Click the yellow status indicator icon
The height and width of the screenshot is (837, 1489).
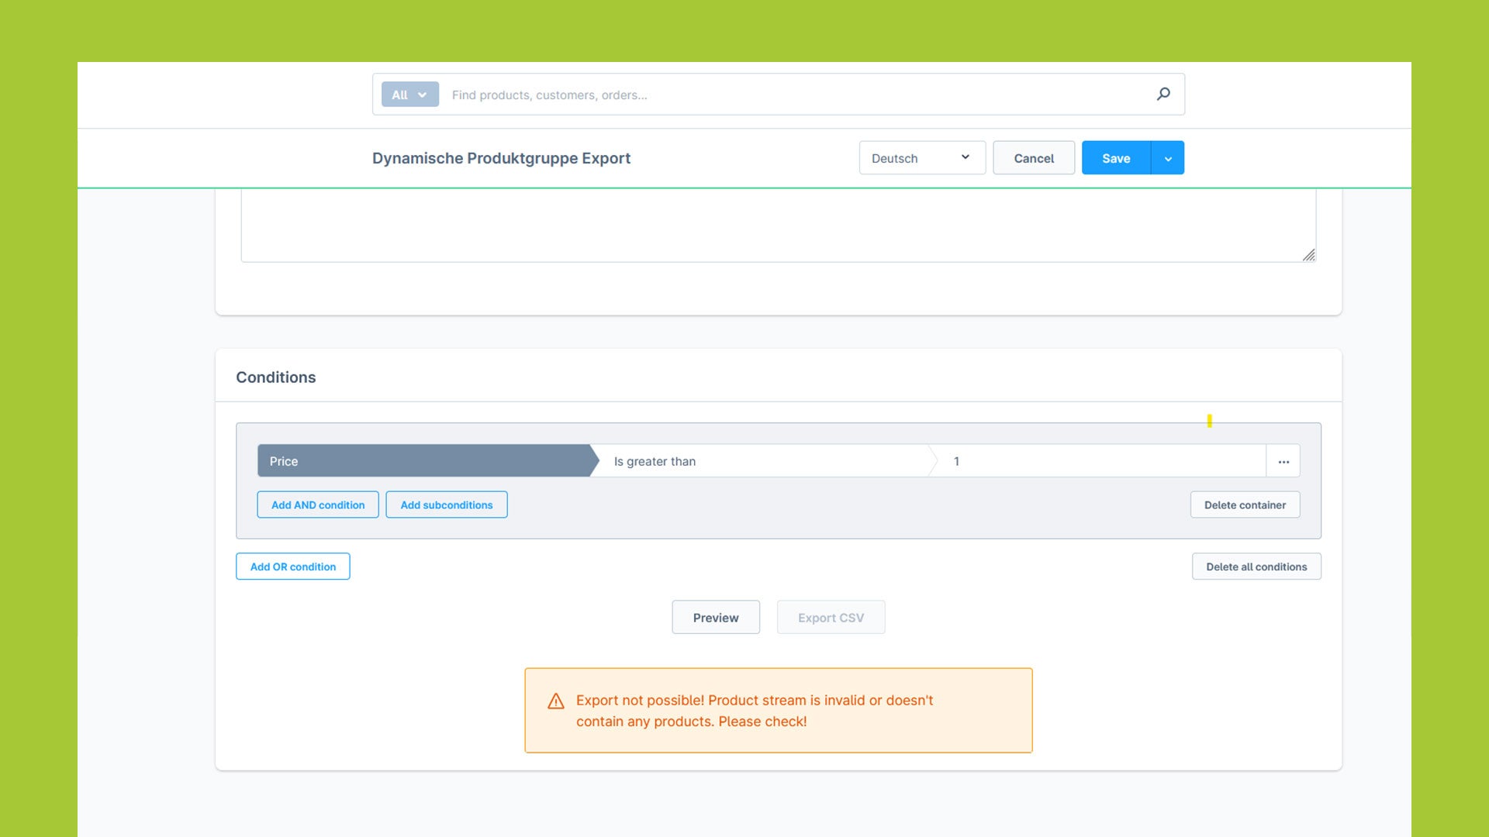click(x=1210, y=421)
